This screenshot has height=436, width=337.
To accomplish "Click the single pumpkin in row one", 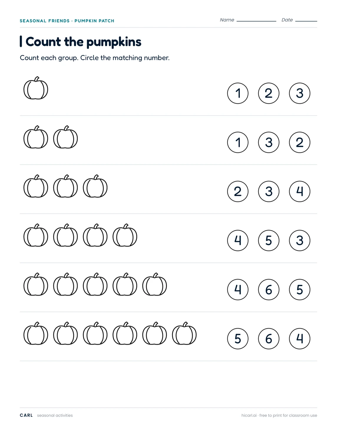I will point(36,88).
